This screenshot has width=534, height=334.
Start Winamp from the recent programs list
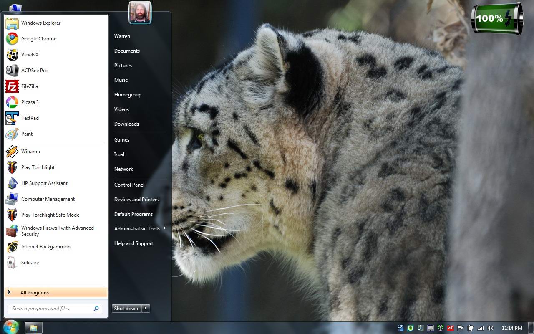[30, 152]
